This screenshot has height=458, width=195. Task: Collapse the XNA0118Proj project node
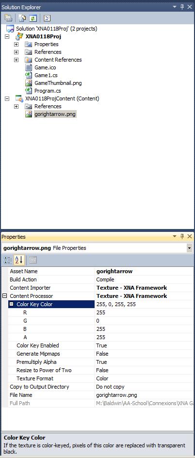coord(7,37)
